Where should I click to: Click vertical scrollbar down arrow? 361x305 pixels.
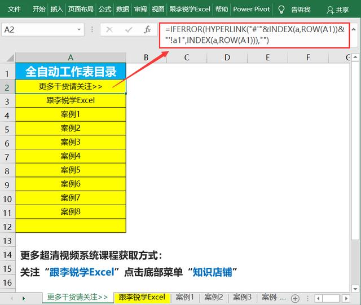(355, 289)
